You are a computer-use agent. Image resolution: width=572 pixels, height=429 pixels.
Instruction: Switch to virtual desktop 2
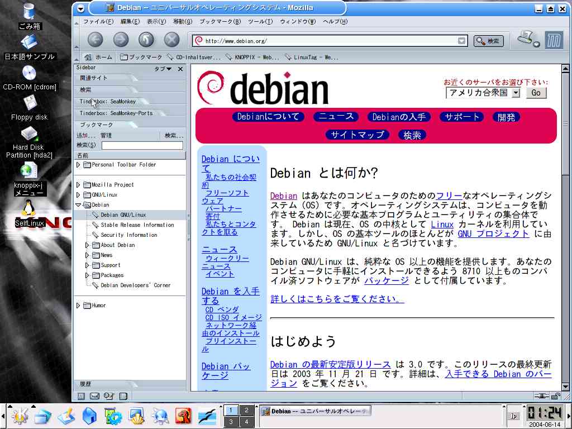click(246, 411)
